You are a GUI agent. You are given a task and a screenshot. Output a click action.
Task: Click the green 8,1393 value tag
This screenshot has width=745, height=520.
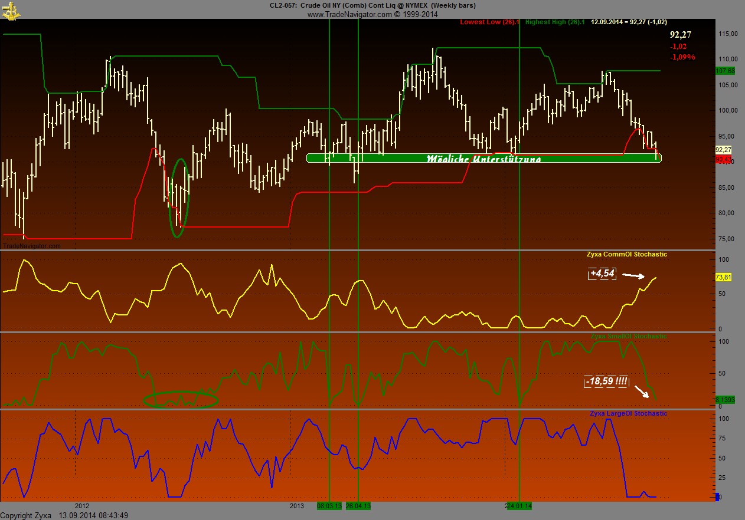724,399
